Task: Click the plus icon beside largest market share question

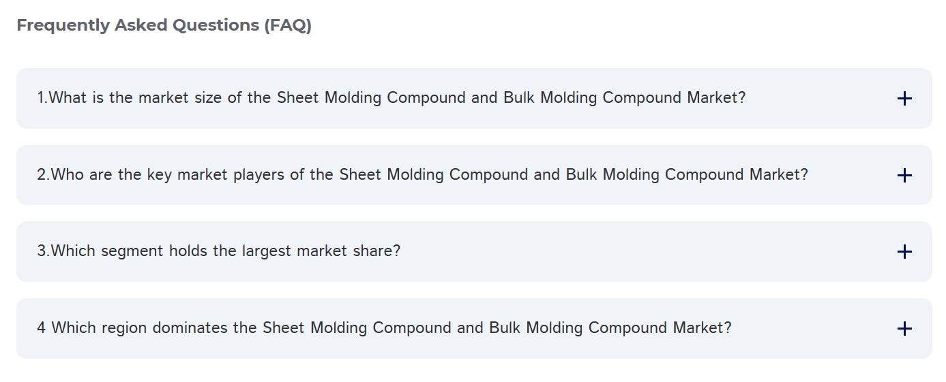Action: [904, 252]
